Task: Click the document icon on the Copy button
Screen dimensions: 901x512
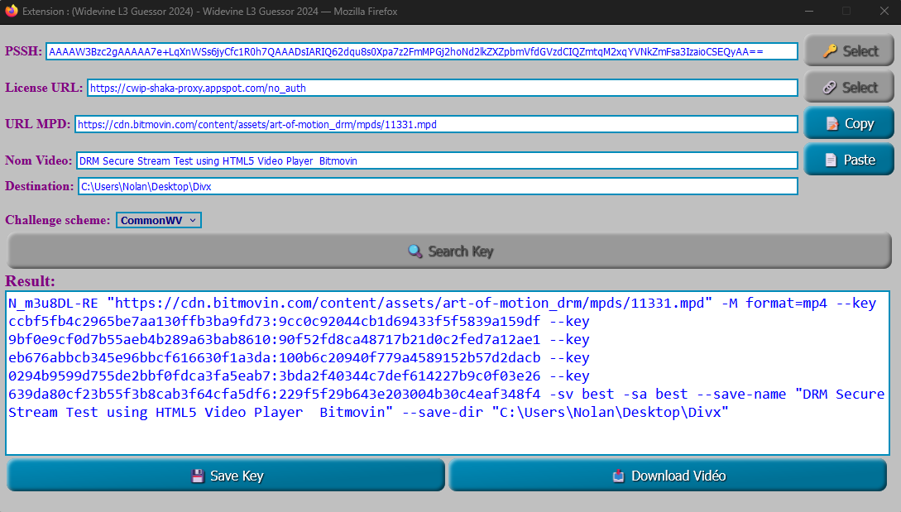Action: (x=832, y=123)
